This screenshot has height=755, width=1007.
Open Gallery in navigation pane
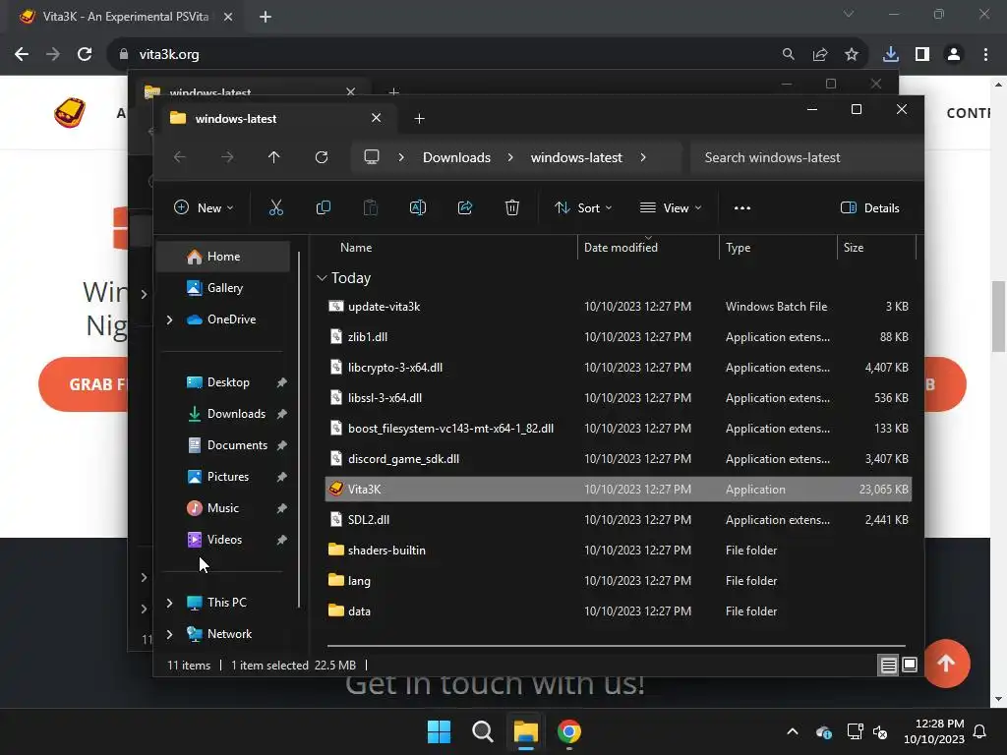223,288
